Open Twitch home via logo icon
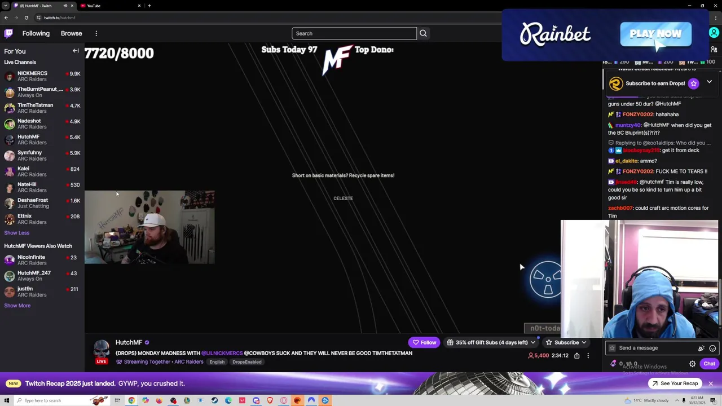Image resolution: width=722 pixels, height=406 pixels. point(8,33)
